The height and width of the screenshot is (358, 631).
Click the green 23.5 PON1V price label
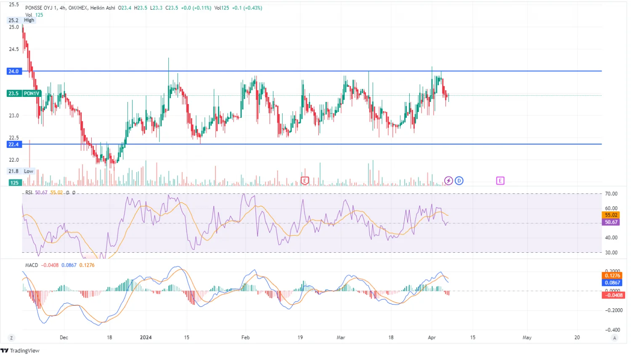coord(24,94)
